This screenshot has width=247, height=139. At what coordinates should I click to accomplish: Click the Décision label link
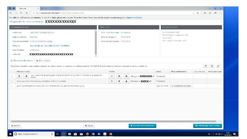[x=16, y=46]
